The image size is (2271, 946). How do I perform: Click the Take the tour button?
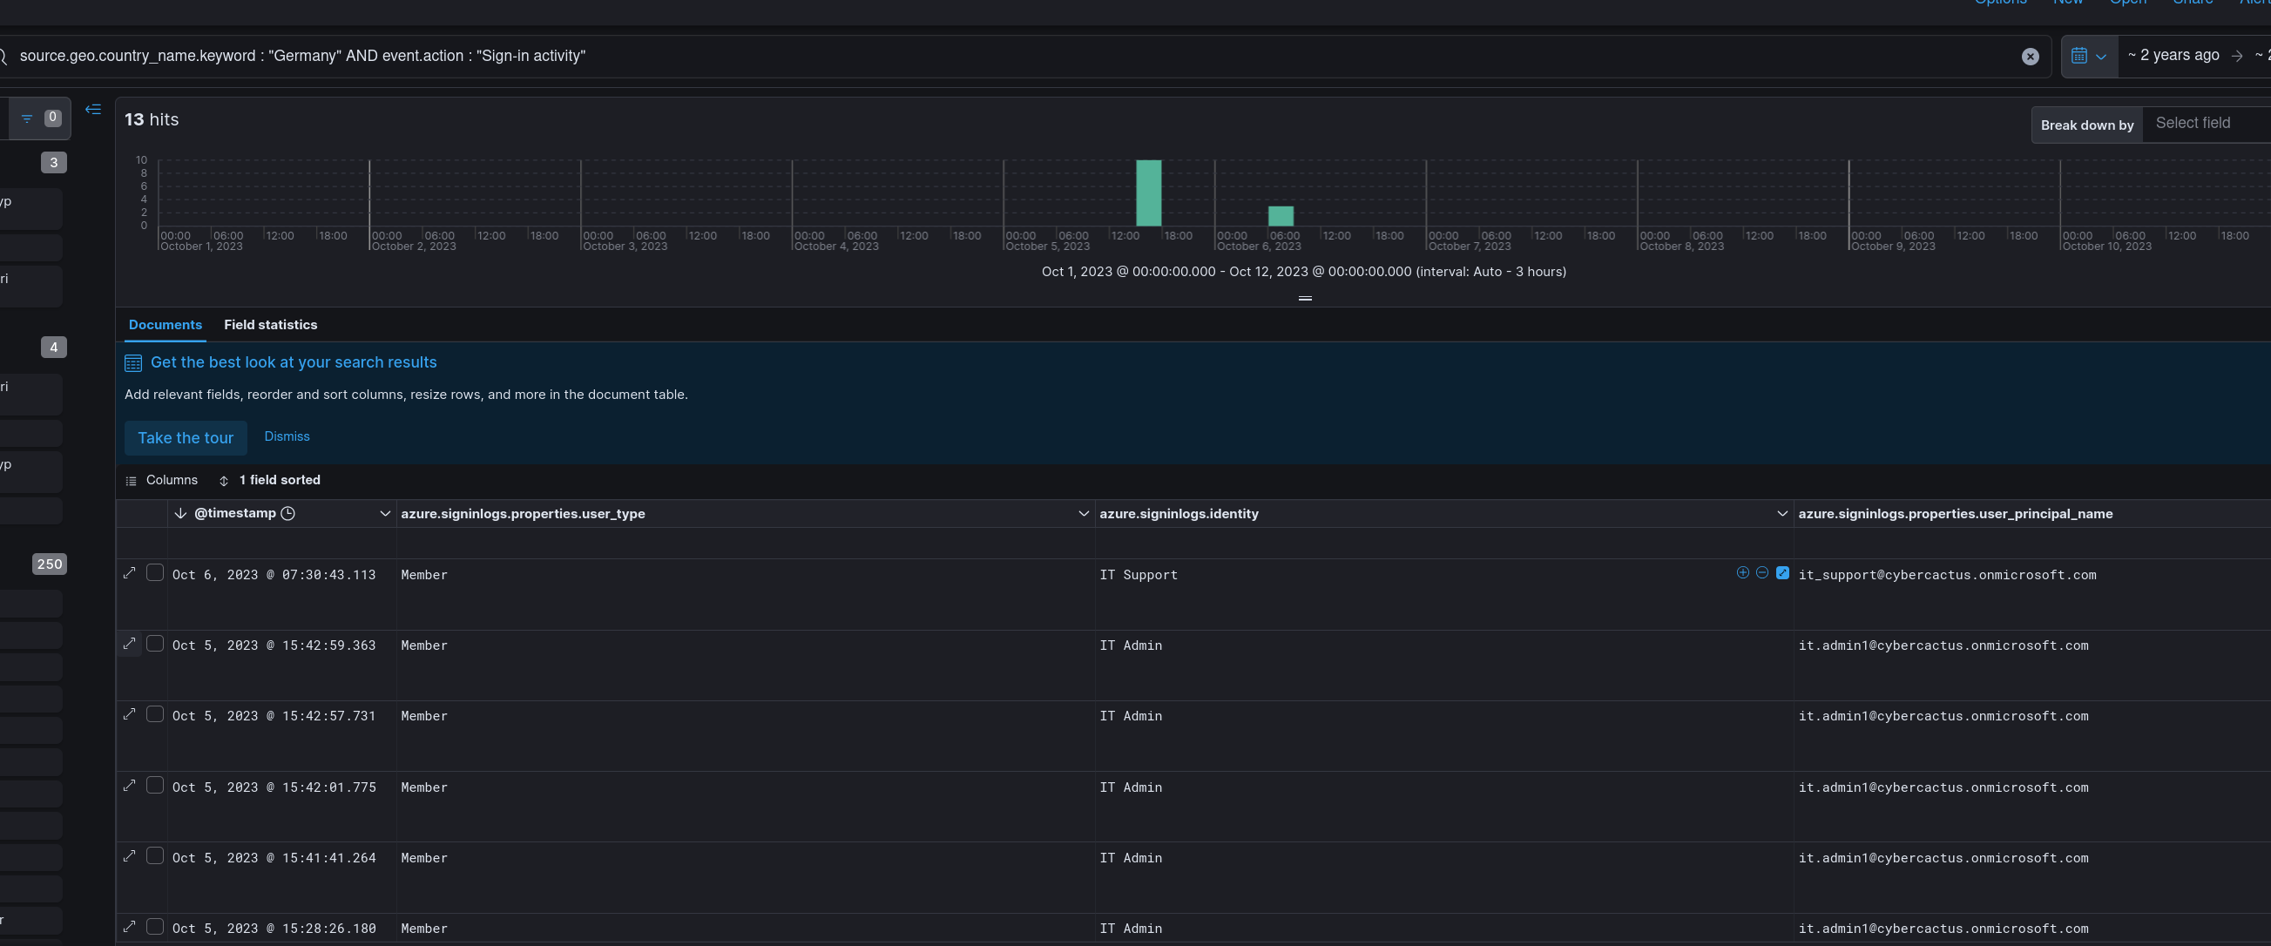coord(186,438)
